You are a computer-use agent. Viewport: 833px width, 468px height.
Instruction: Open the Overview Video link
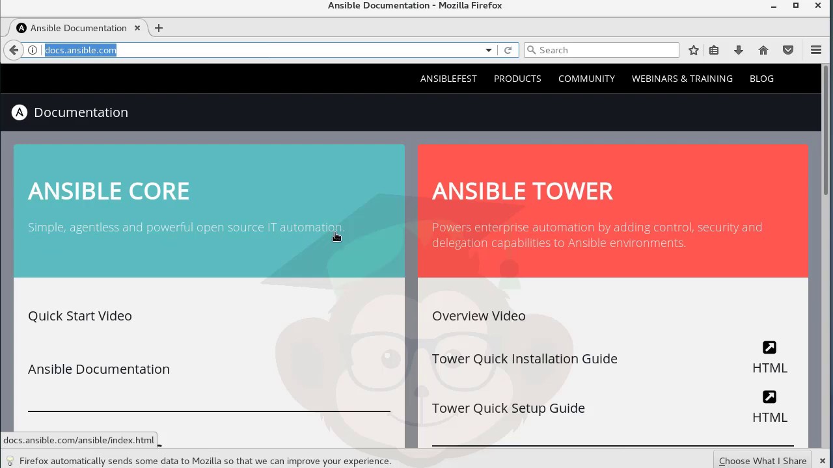click(479, 316)
